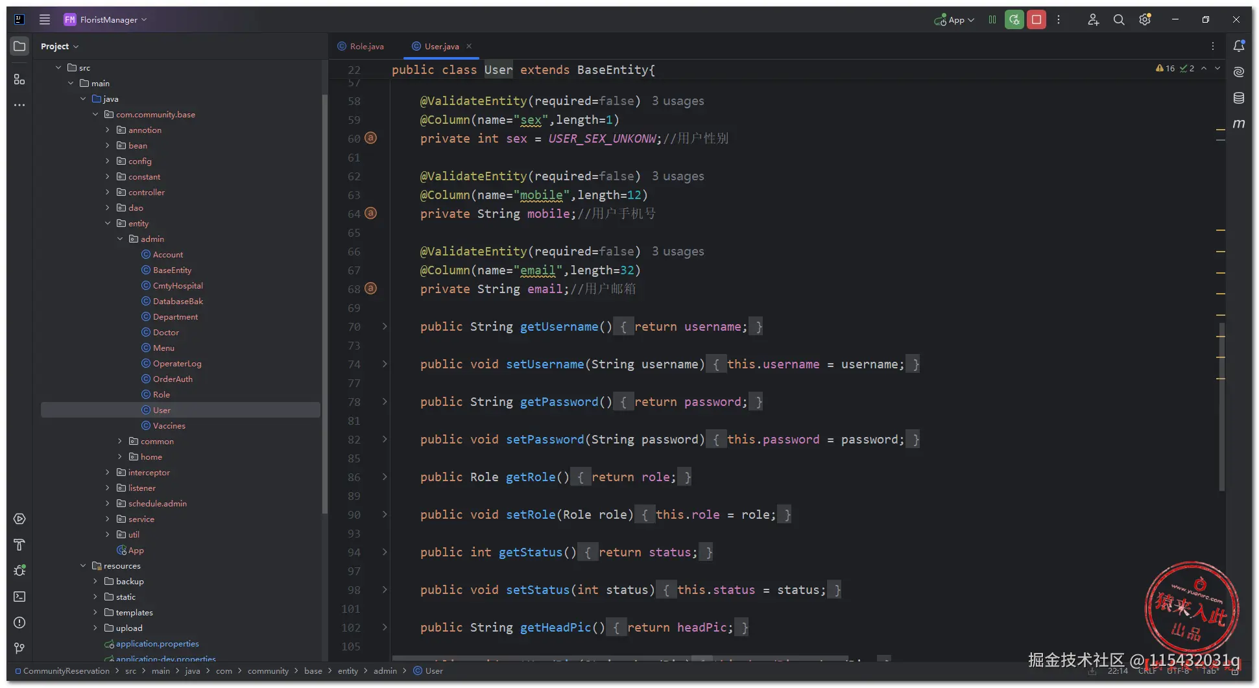Open the Project tool window icon
The image size is (1259, 688).
click(x=19, y=46)
